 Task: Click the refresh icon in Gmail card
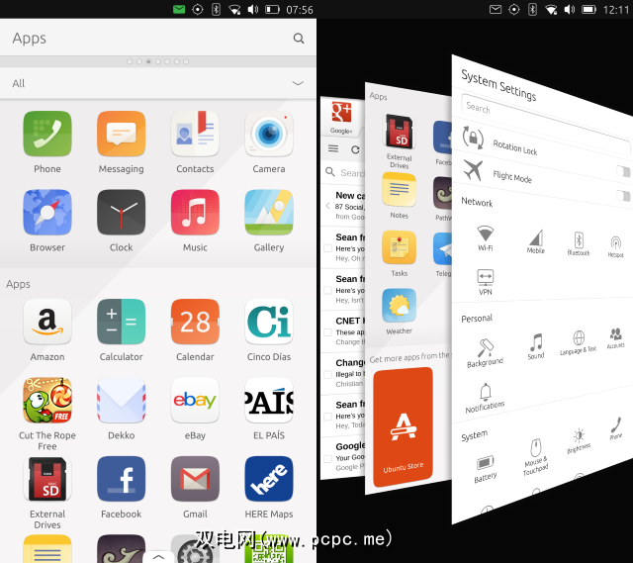[355, 149]
